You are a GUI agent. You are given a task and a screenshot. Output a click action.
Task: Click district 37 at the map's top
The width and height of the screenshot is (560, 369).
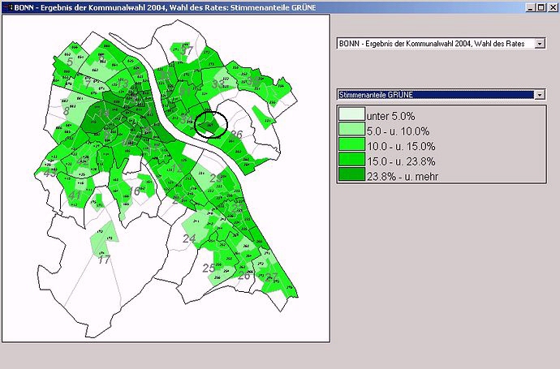[187, 52]
